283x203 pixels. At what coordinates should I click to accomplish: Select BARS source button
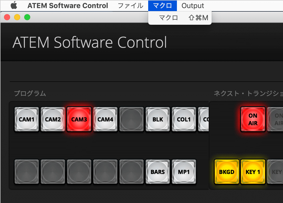[x=158, y=172]
